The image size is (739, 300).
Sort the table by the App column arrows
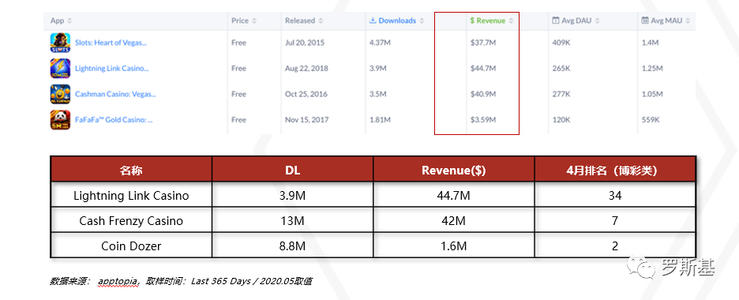69,21
